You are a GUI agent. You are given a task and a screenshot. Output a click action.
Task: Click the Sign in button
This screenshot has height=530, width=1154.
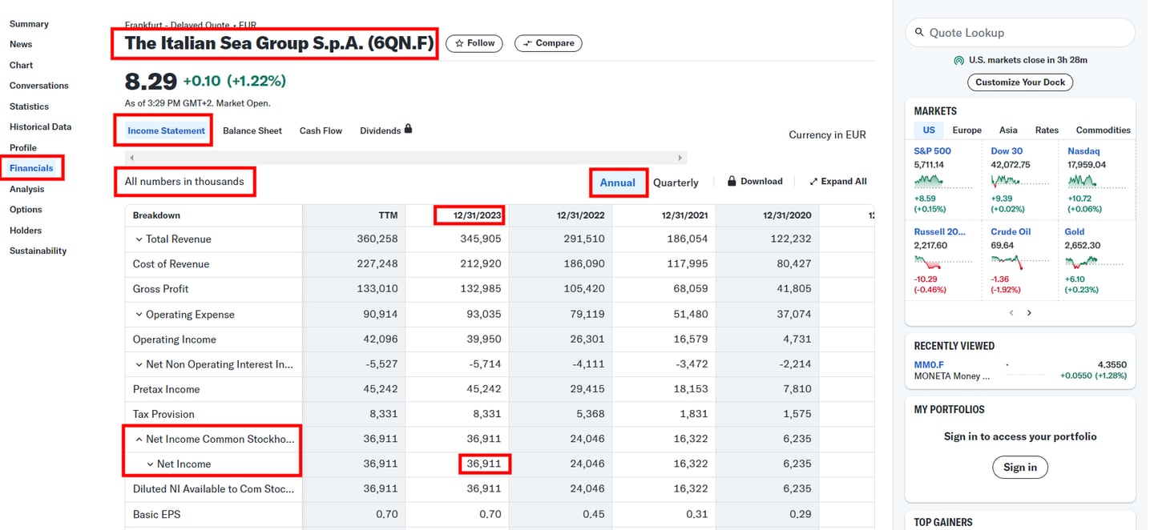1019,467
